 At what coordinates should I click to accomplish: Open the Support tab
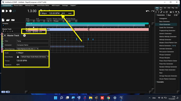(73, 6)
